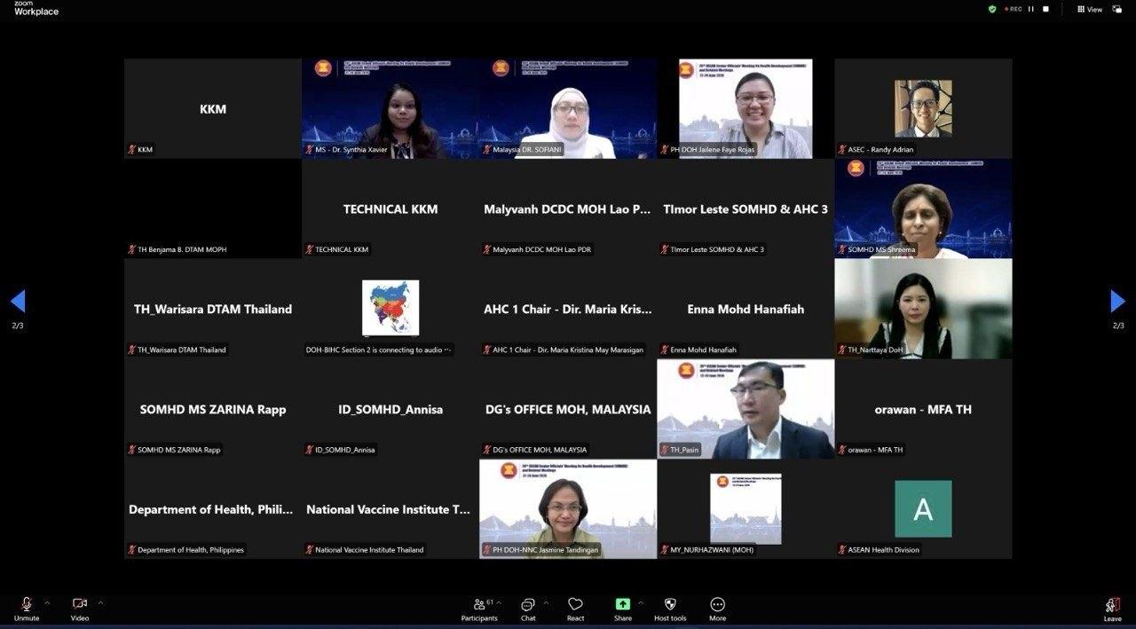Select ASEAN Health Division avatar tile
This screenshot has height=629, width=1136.
(923, 509)
